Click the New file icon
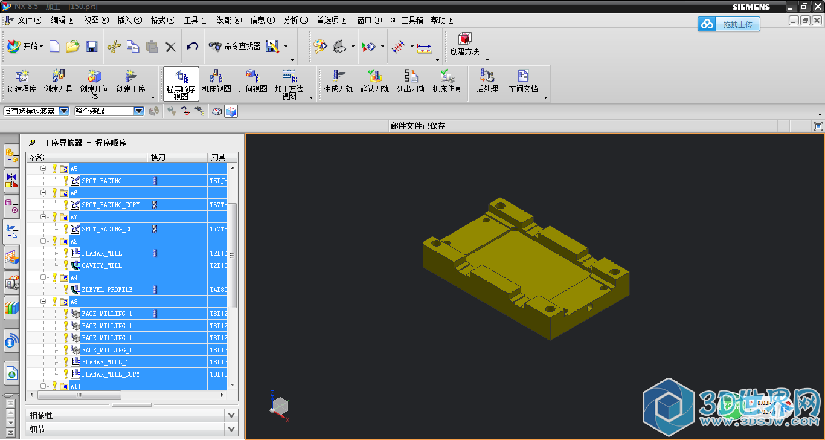This screenshot has height=440, width=825. (x=54, y=46)
